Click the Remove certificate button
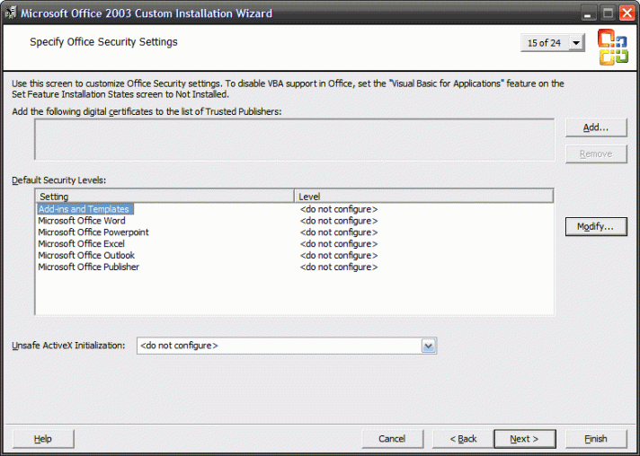Image resolution: width=640 pixels, height=456 pixels. (x=596, y=154)
